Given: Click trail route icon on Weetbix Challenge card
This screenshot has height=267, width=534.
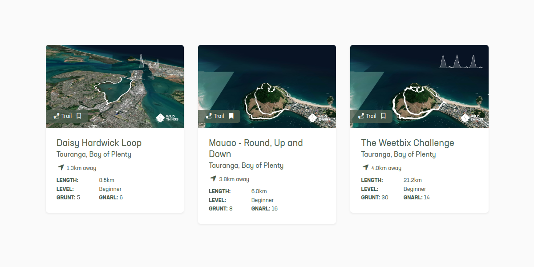Looking at the screenshot, I should point(361,116).
